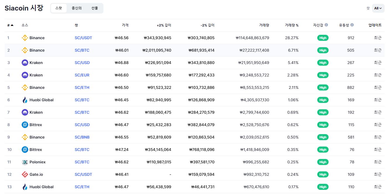
Task: Sort by the 거래량 % column header
Action: click(x=292, y=25)
